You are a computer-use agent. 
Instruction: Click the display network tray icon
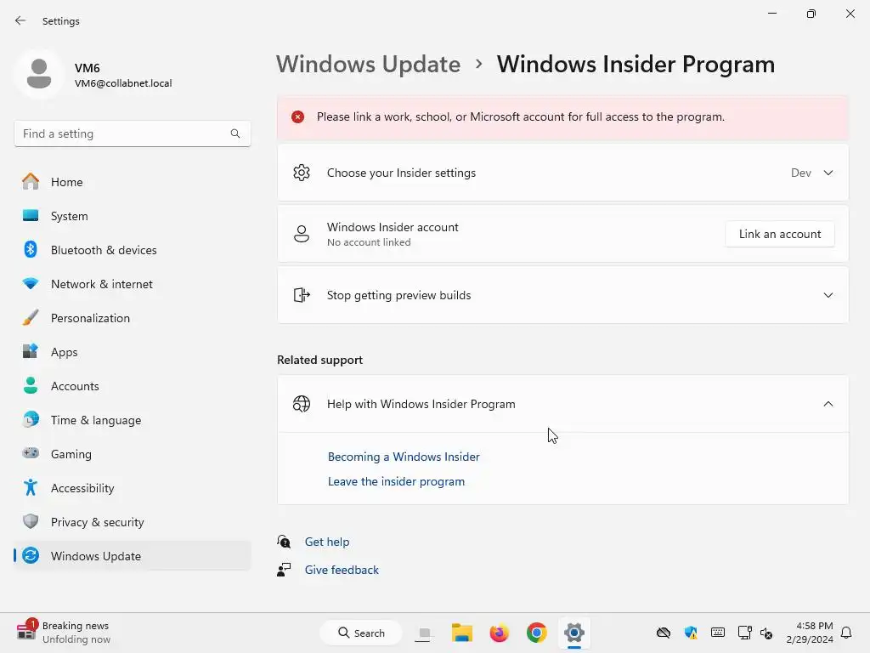tap(744, 633)
